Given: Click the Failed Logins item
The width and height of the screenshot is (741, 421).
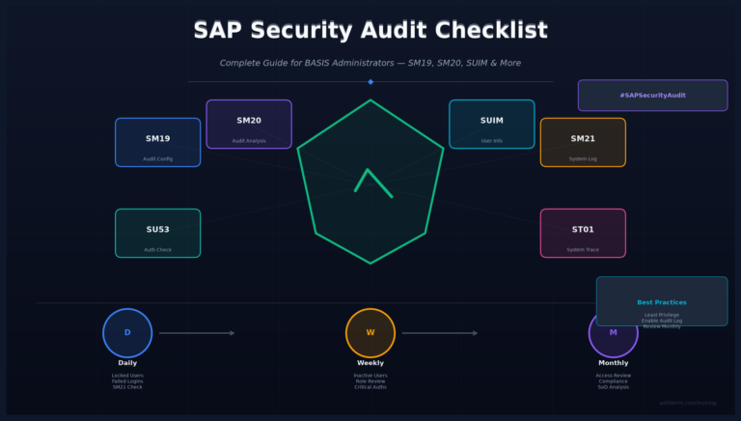Looking at the screenshot, I should click(x=127, y=381).
